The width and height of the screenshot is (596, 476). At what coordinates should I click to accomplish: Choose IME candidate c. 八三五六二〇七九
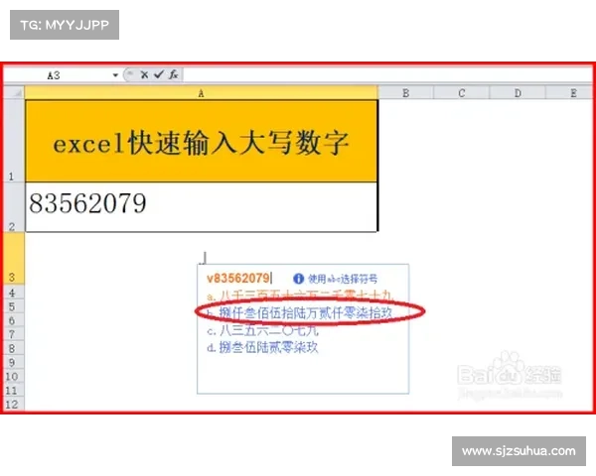[262, 330]
